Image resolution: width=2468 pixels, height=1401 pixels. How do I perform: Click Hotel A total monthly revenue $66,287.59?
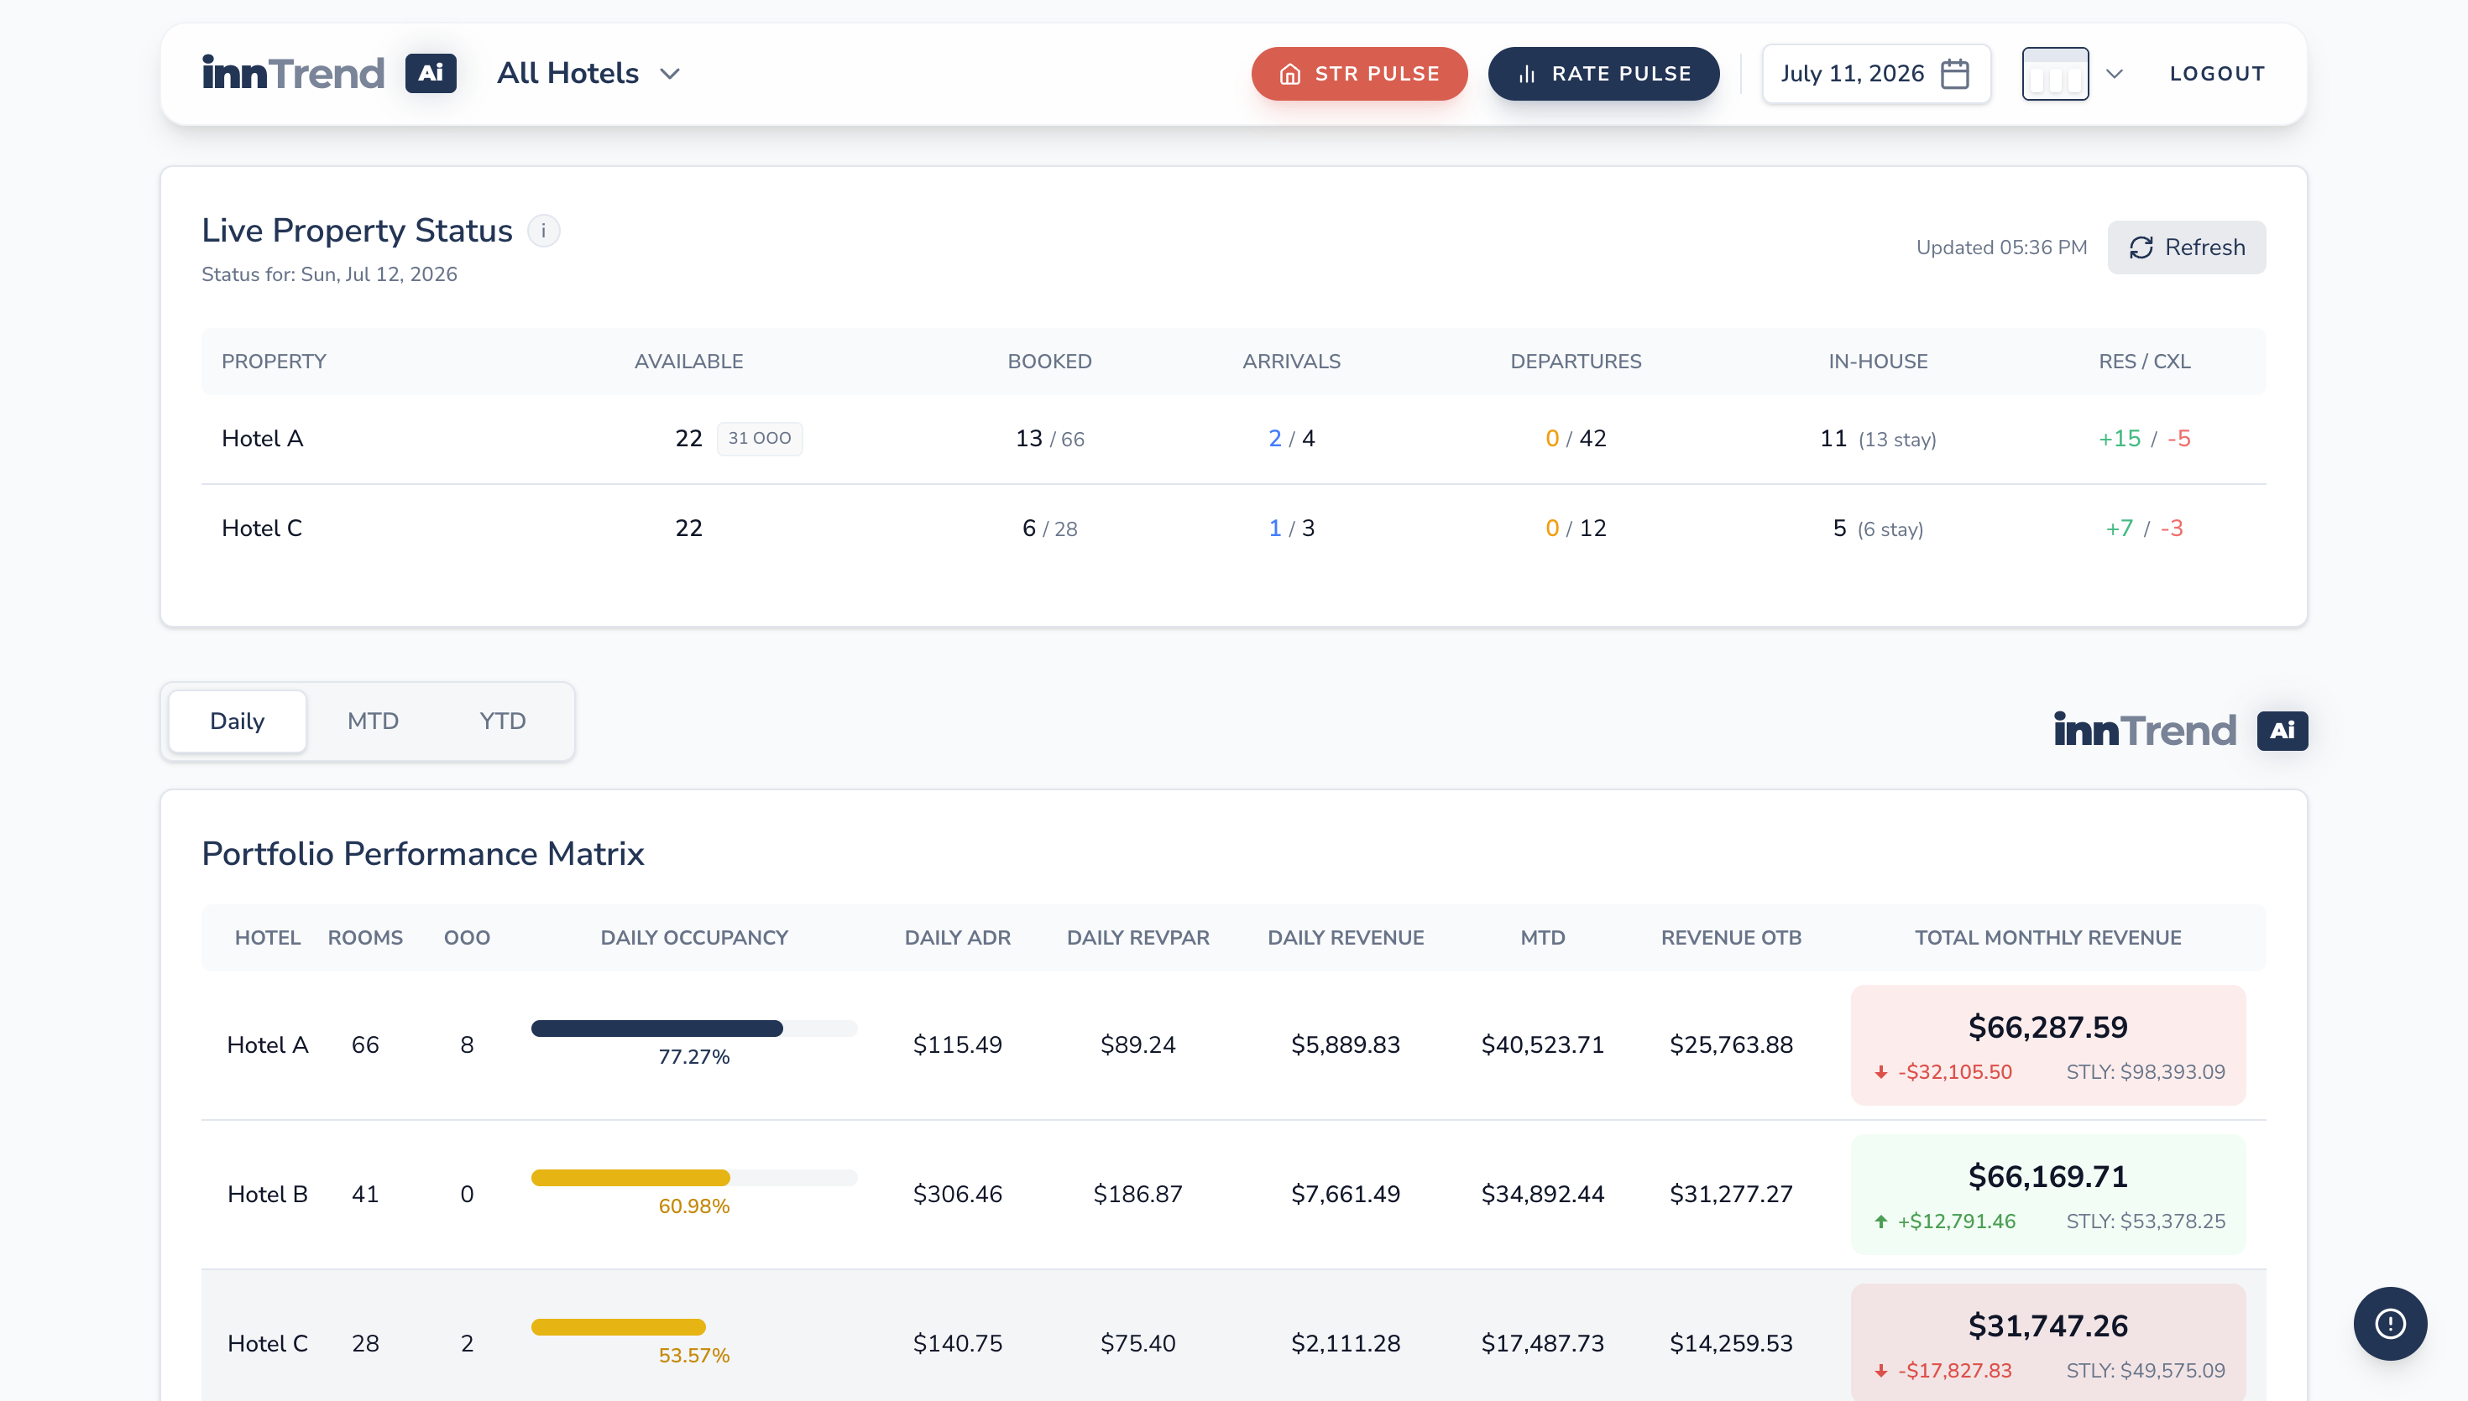tap(2047, 1027)
